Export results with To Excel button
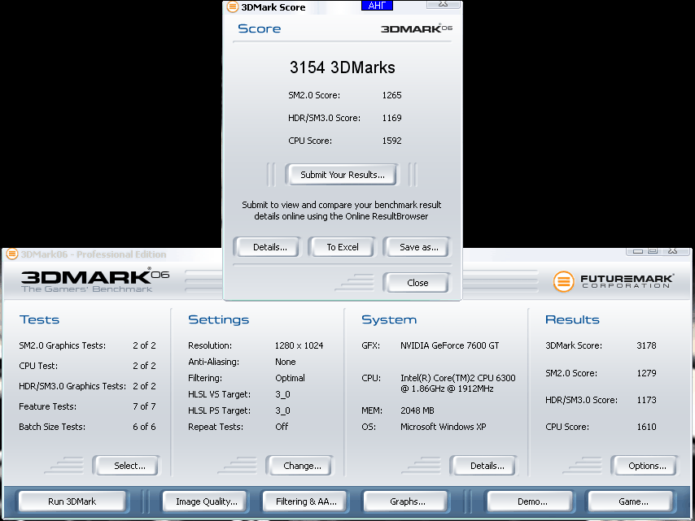This screenshot has width=695, height=521. click(x=342, y=247)
